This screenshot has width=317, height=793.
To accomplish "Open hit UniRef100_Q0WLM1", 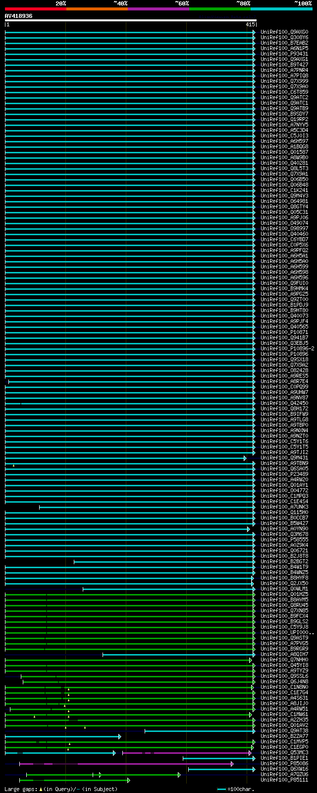I will click(284, 589).
